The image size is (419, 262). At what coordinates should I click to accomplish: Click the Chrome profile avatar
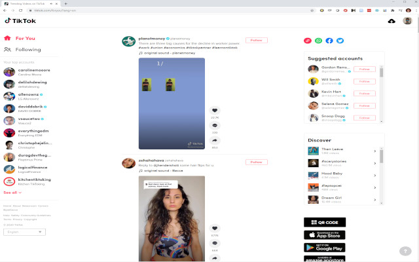tap(409, 10)
